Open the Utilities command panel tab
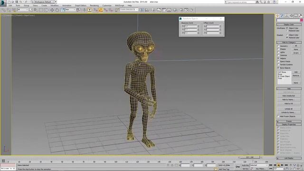Screen dimensions: 304x171 tap(300, 16)
